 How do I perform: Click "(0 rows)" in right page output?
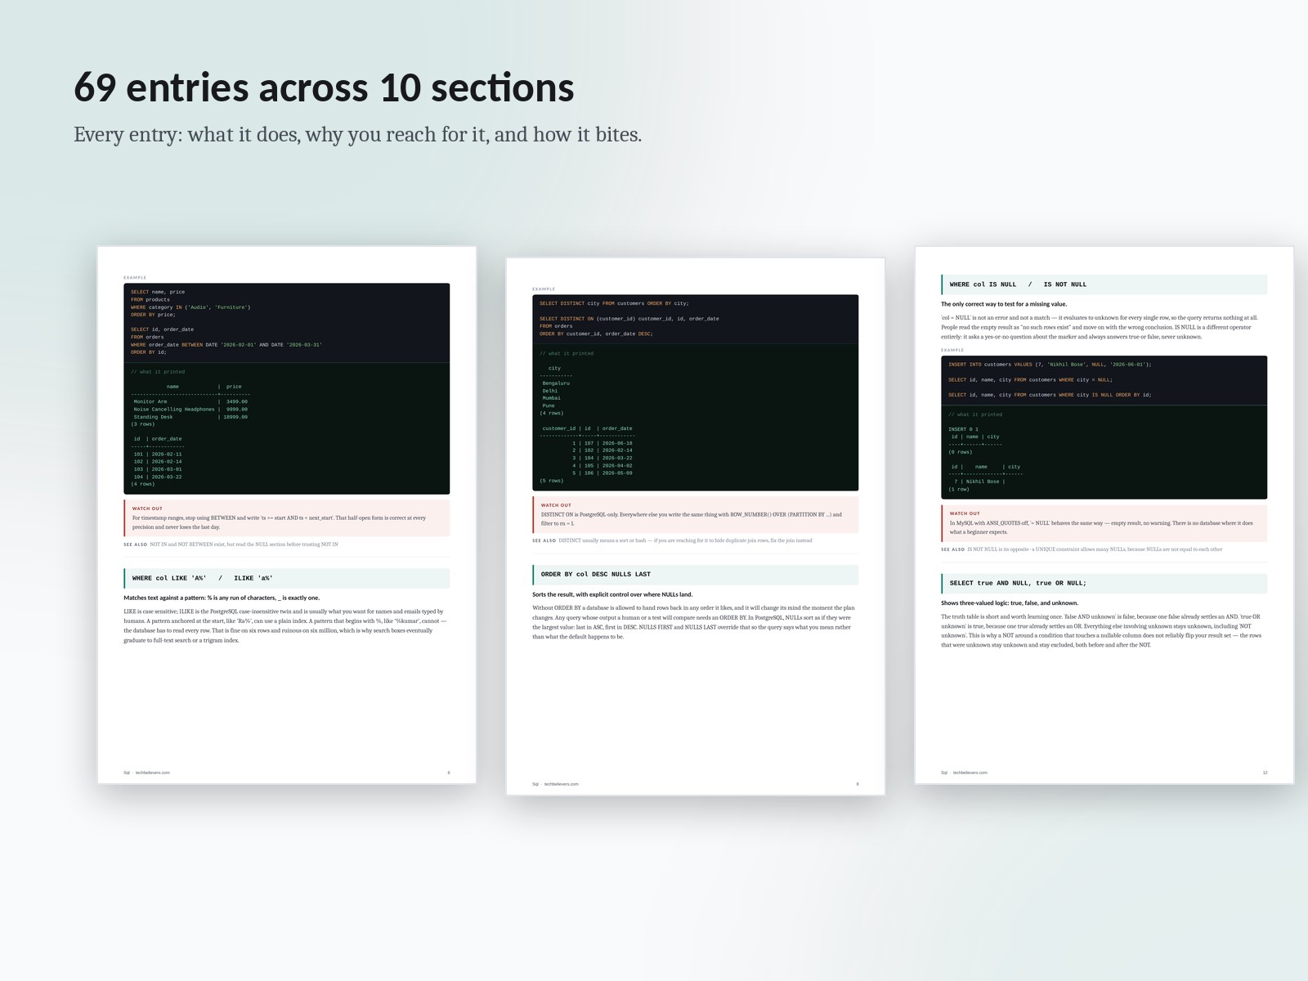click(x=960, y=452)
